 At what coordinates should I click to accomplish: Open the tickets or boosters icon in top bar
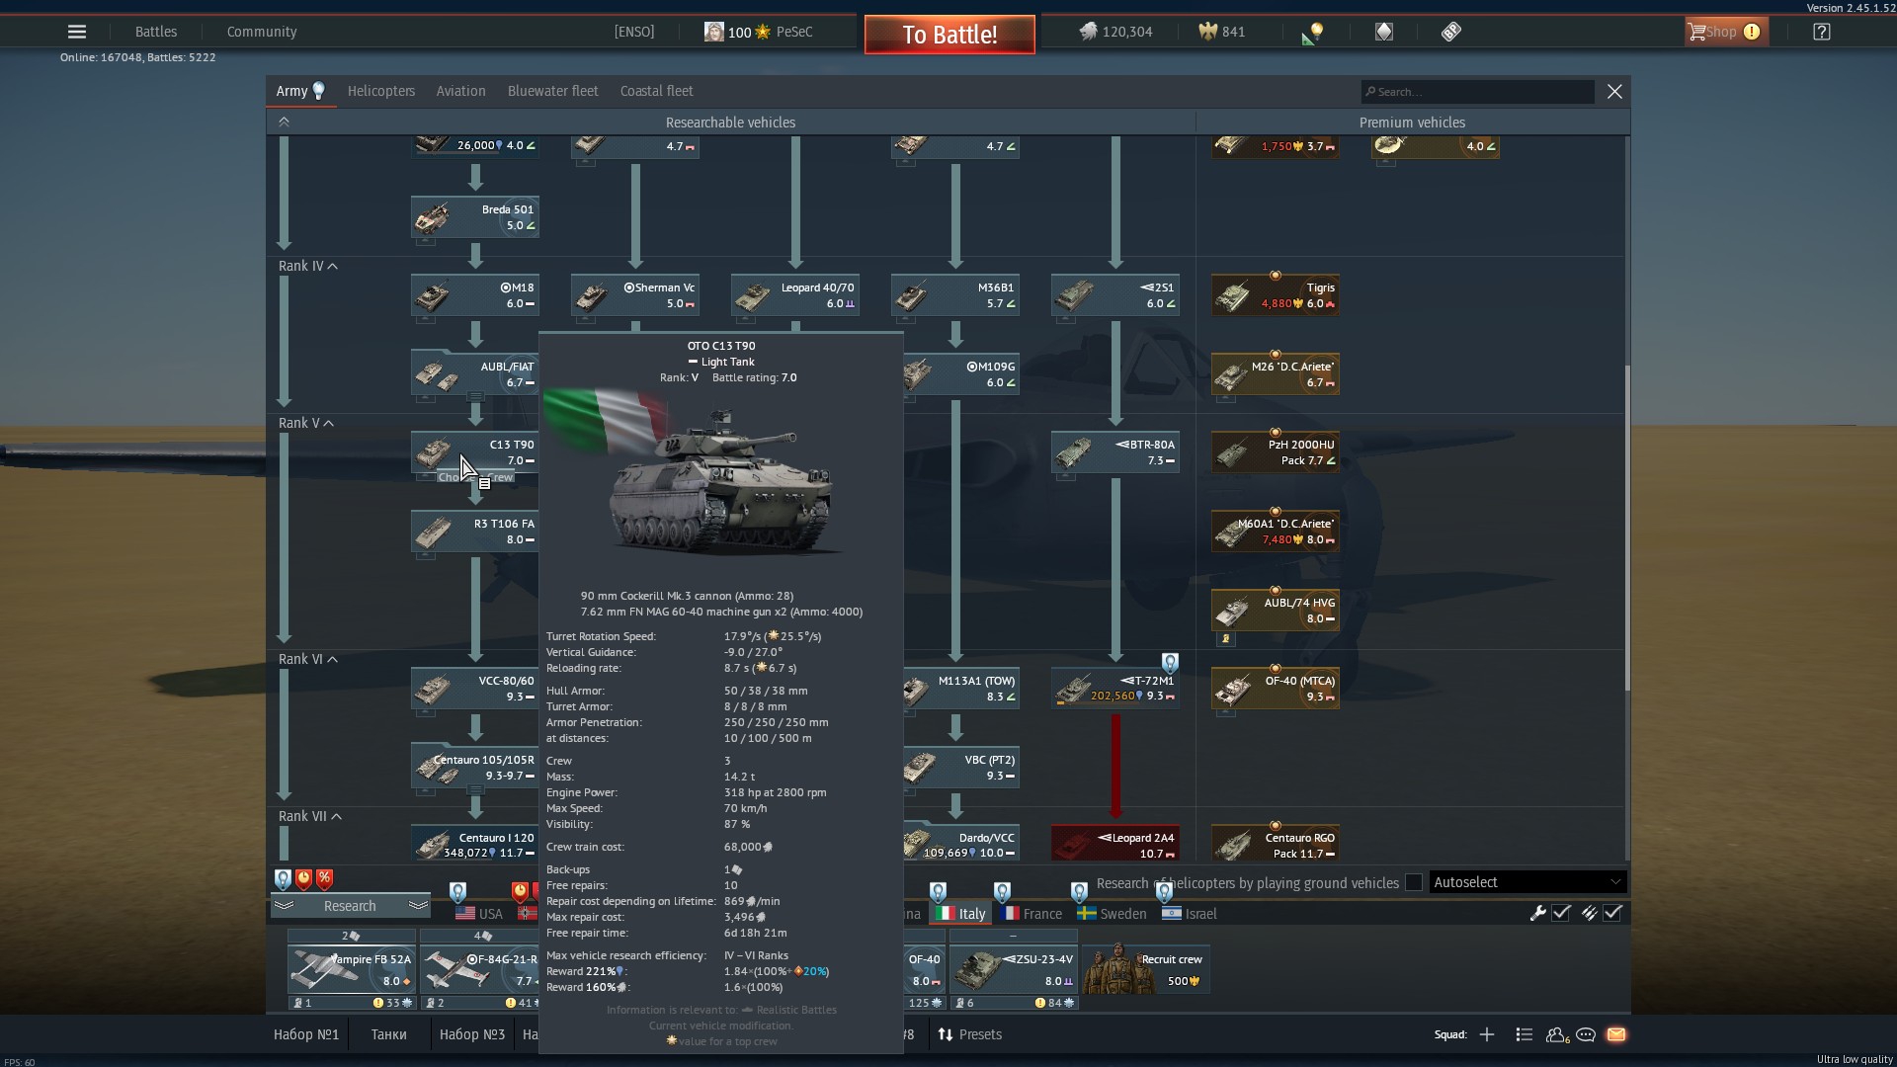click(x=1451, y=32)
